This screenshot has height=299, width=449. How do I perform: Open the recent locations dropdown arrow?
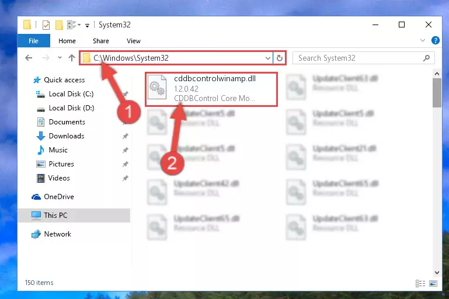tap(60, 58)
